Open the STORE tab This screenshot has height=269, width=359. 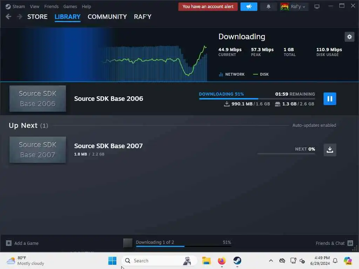pyautogui.click(x=37, y=17)
